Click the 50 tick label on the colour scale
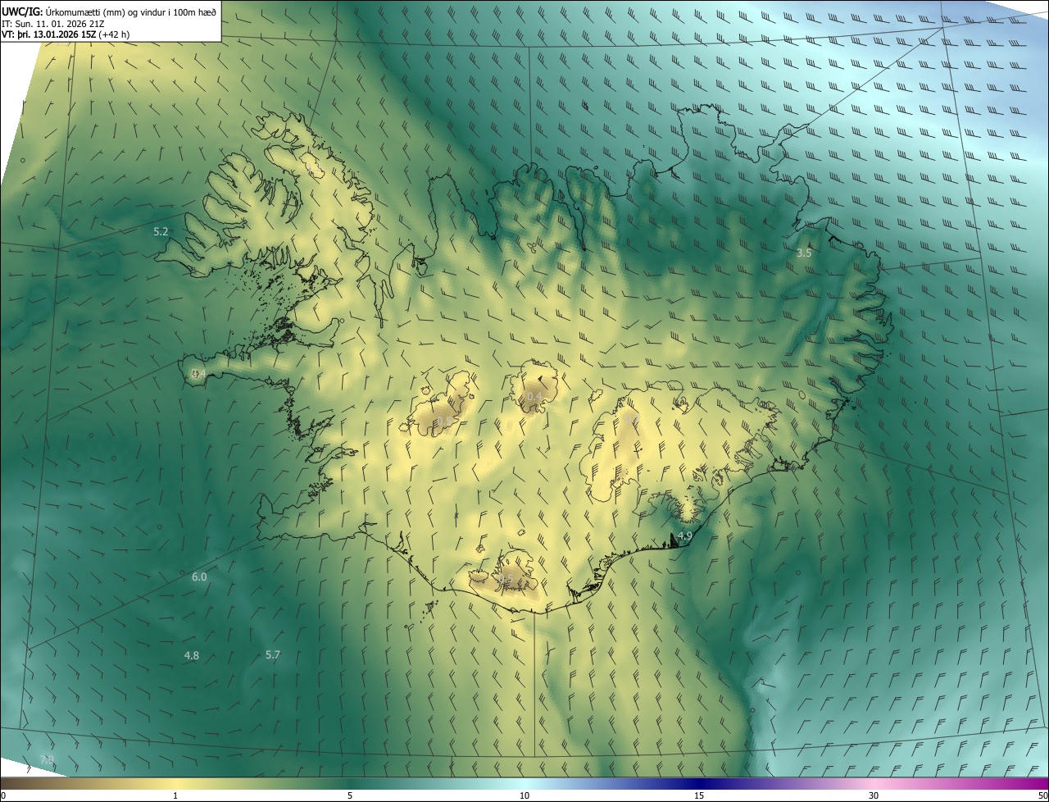Image resolution: width=1049 pixels, height=802 pixels. tap(1042, 795)
